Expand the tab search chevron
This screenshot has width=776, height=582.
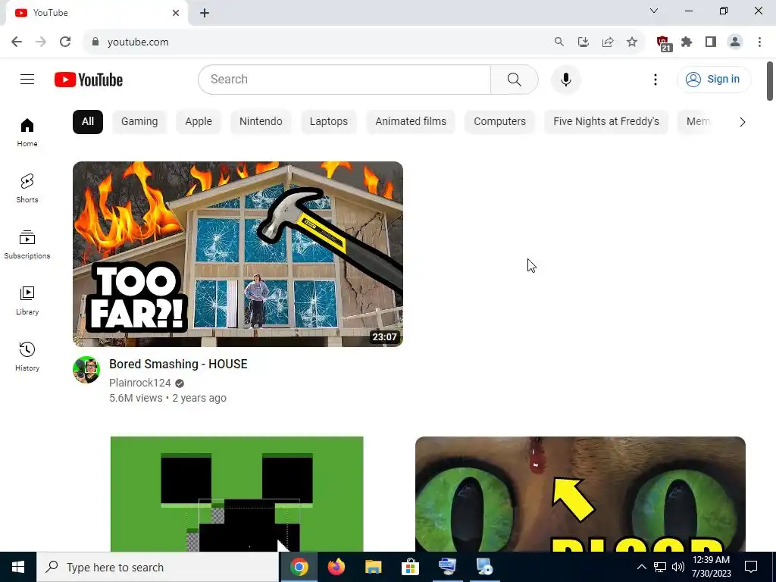654,11
